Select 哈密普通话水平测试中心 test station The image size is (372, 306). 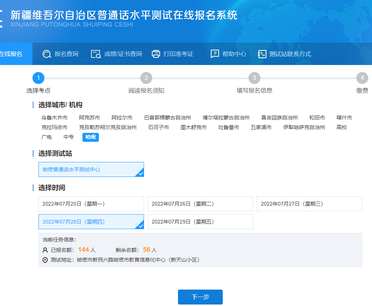pyautogui.click(x=91, y=169)
